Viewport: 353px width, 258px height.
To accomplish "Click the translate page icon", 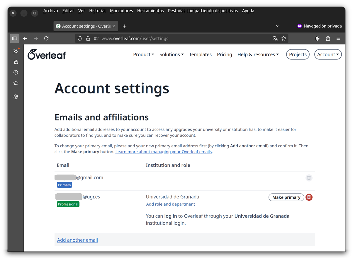I will tap(275, 38).
